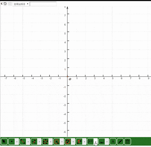Open the 全局坐标系 coordinate dropdown
The height and width of the screenshot is (147, 151).
pyautogui.click(x=21, y=4)
